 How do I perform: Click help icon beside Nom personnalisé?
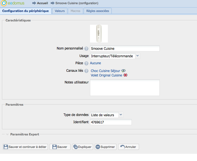click(x=86, y=49)
